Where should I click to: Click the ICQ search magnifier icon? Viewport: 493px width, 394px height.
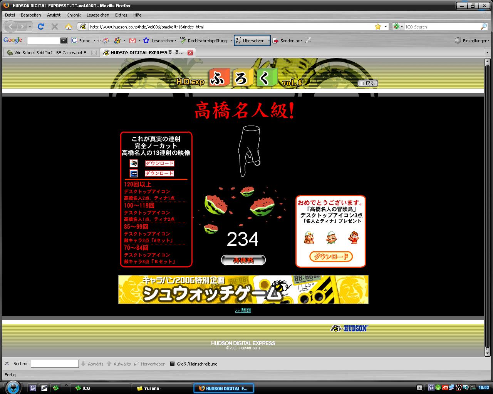tap(484, 27)
